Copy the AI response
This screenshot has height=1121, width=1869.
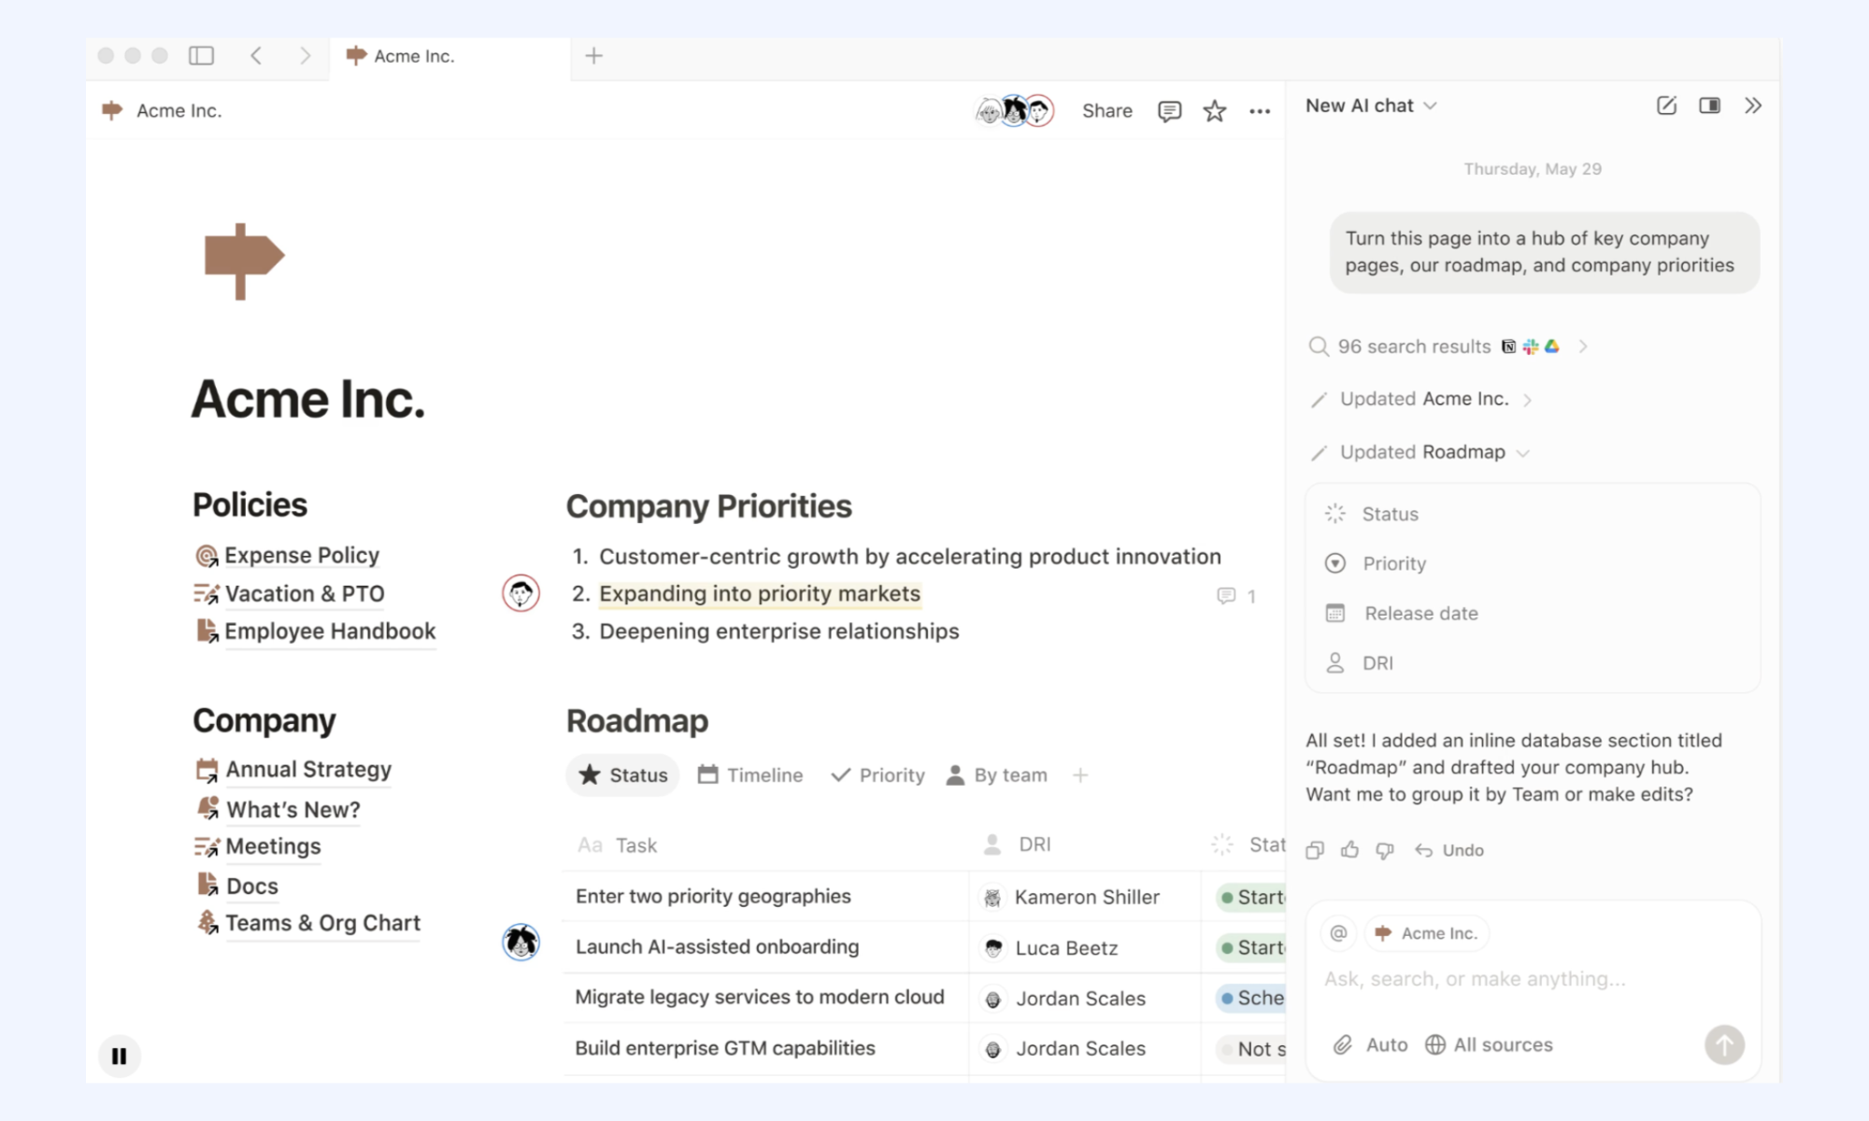(x=1315, y=850)
